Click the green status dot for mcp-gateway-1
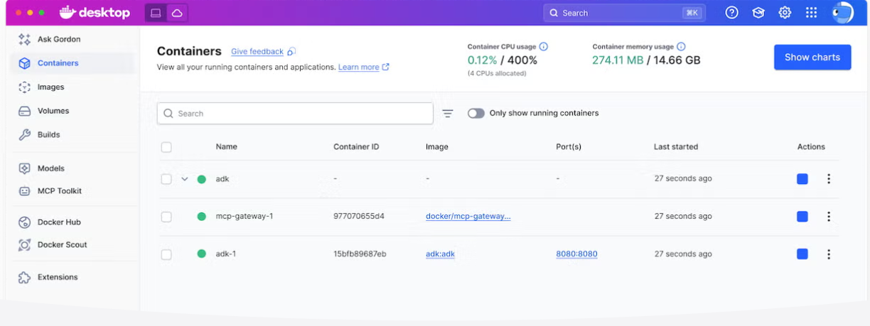Image resolution: width=870 pixels, height=326 pixels. [x=202, y=217]
